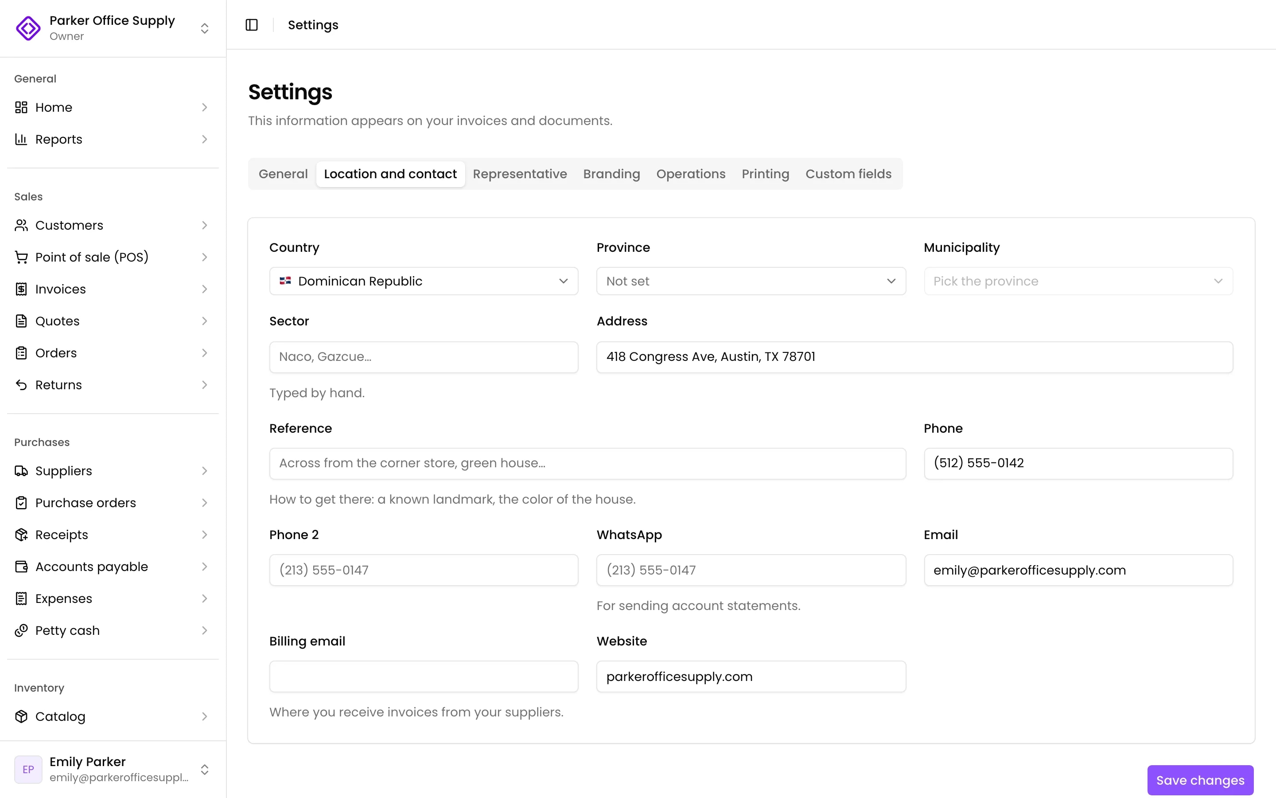The image size is (1276, 798).
Task: Click the Suppliers truck icon
Action: pyautogui.click(x=21, y=471)
